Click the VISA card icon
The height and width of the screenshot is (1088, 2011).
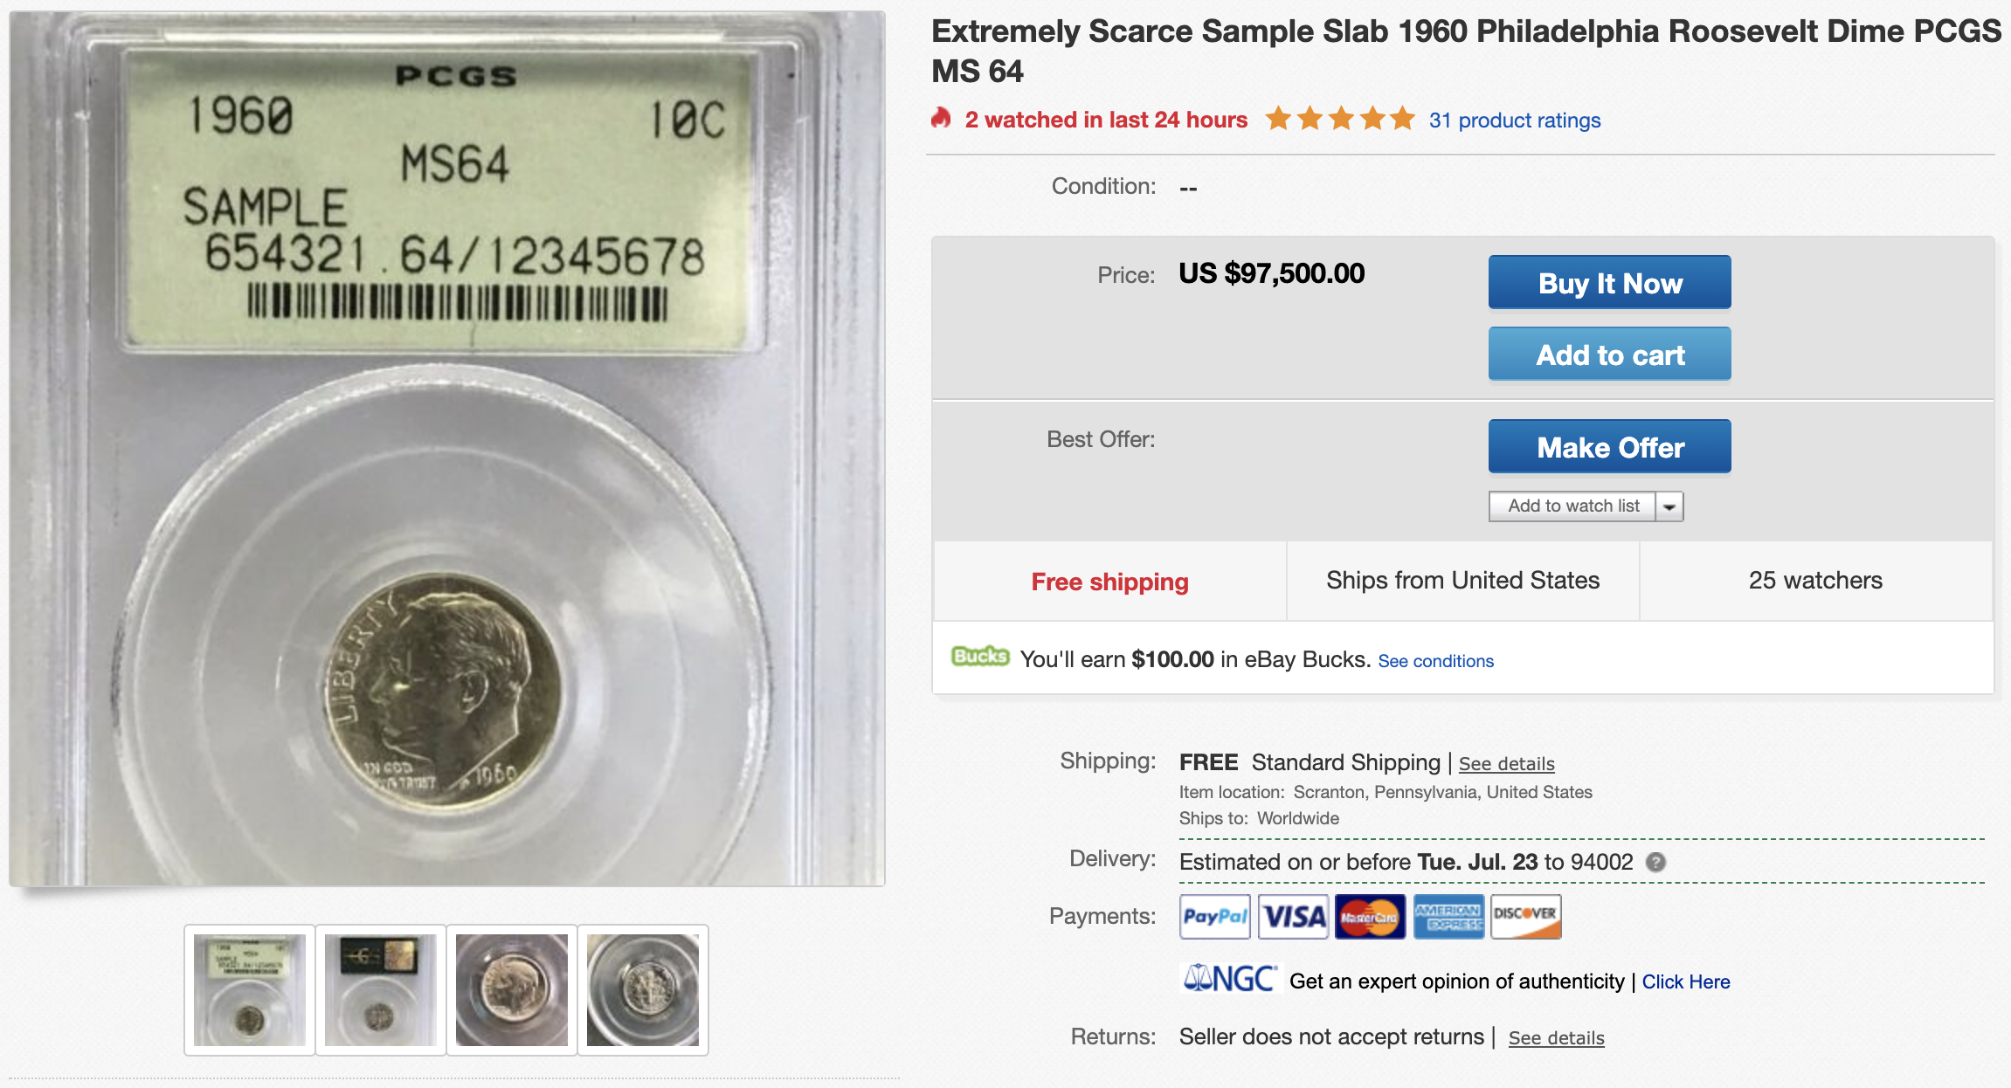pyautogui.click(x=1293, y=916)
